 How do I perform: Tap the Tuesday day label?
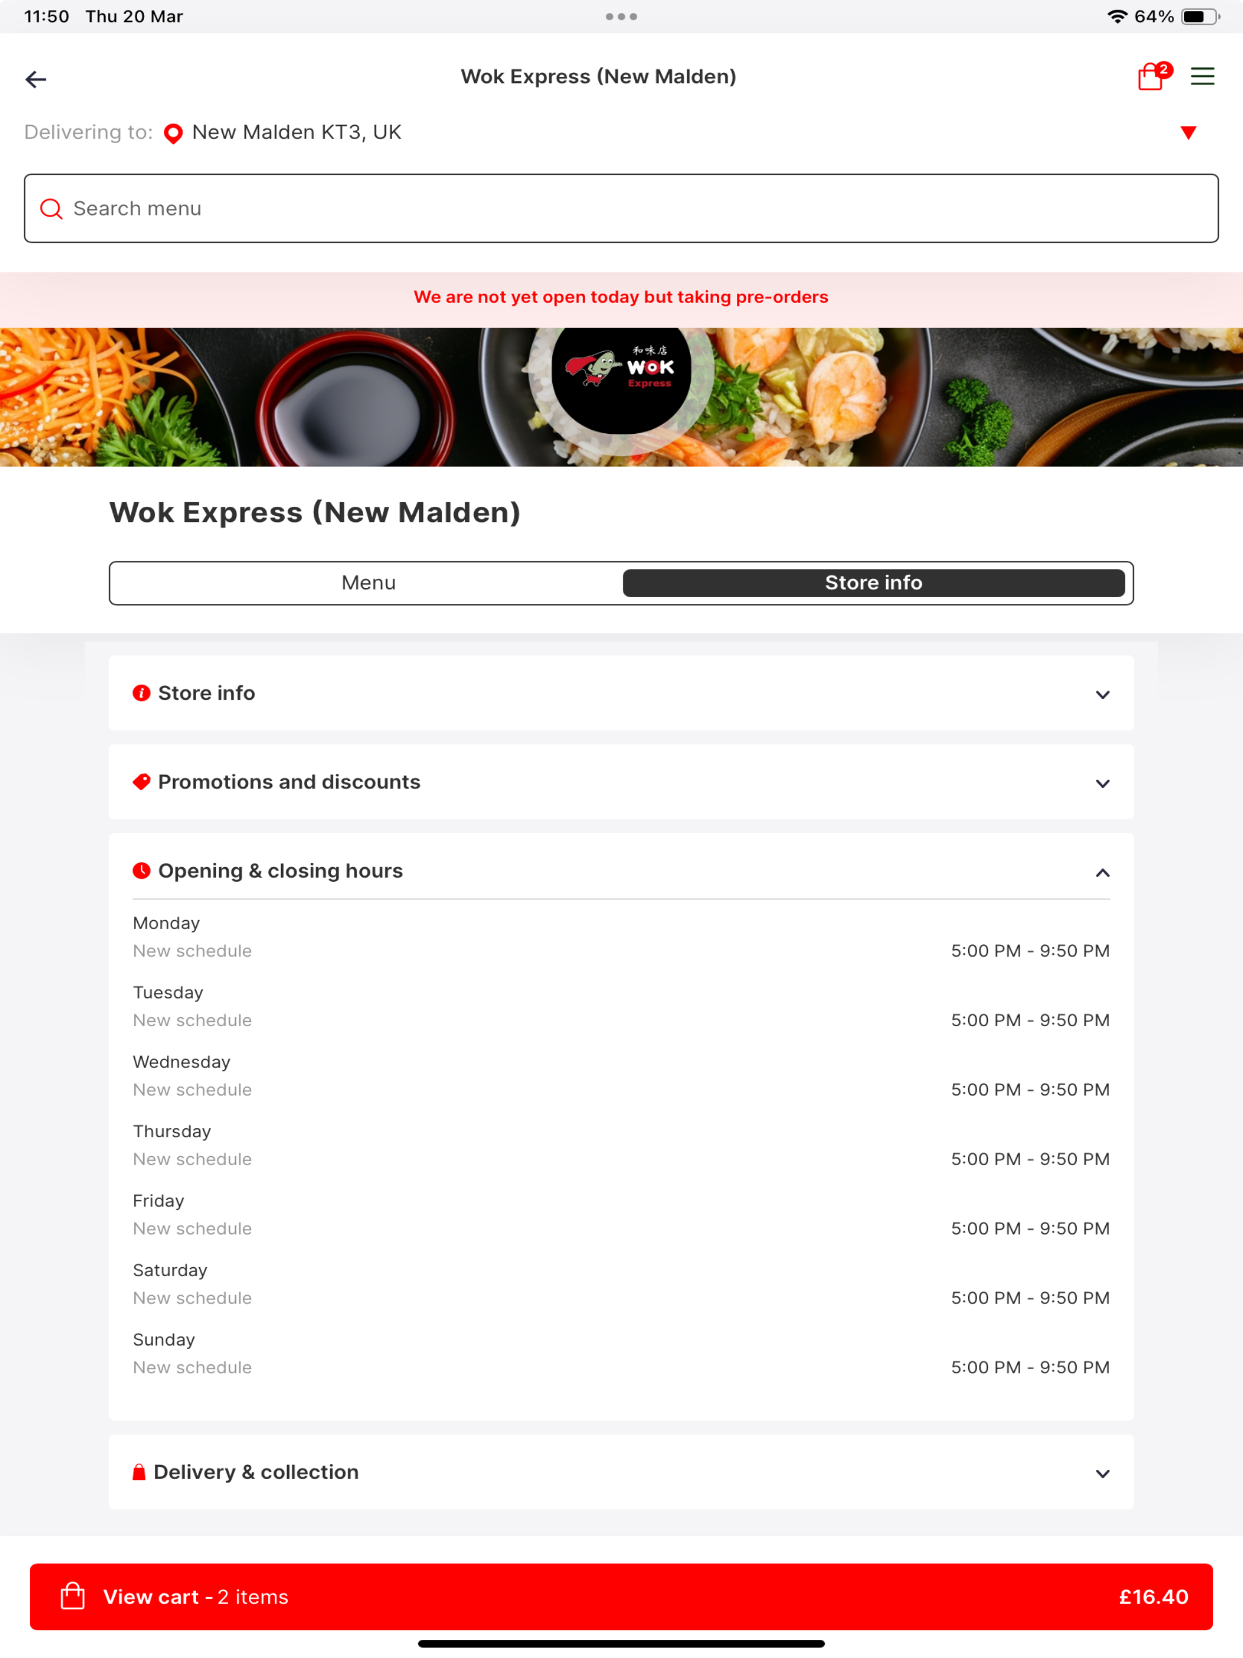click(x=168, y=993)
